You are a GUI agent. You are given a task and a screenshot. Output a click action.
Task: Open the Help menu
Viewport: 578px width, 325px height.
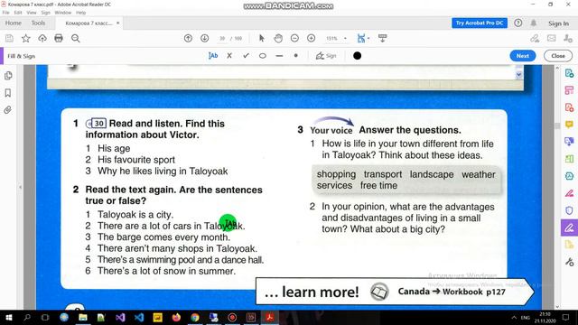[x=81, y=13]
